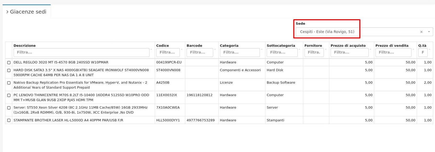Click the Sottocategoria filter field
The height and width of the screenshot is (152, 435).
[282, 52]
